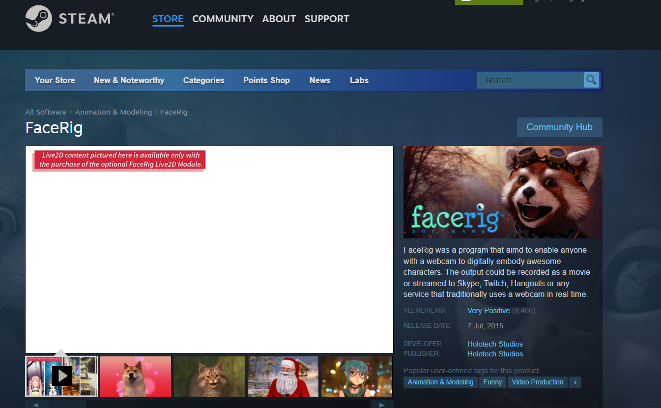Follow the All Software breadcrumb link
Image resolution: width=661 pixels, height=408 pixels.
tap(46, 112)
